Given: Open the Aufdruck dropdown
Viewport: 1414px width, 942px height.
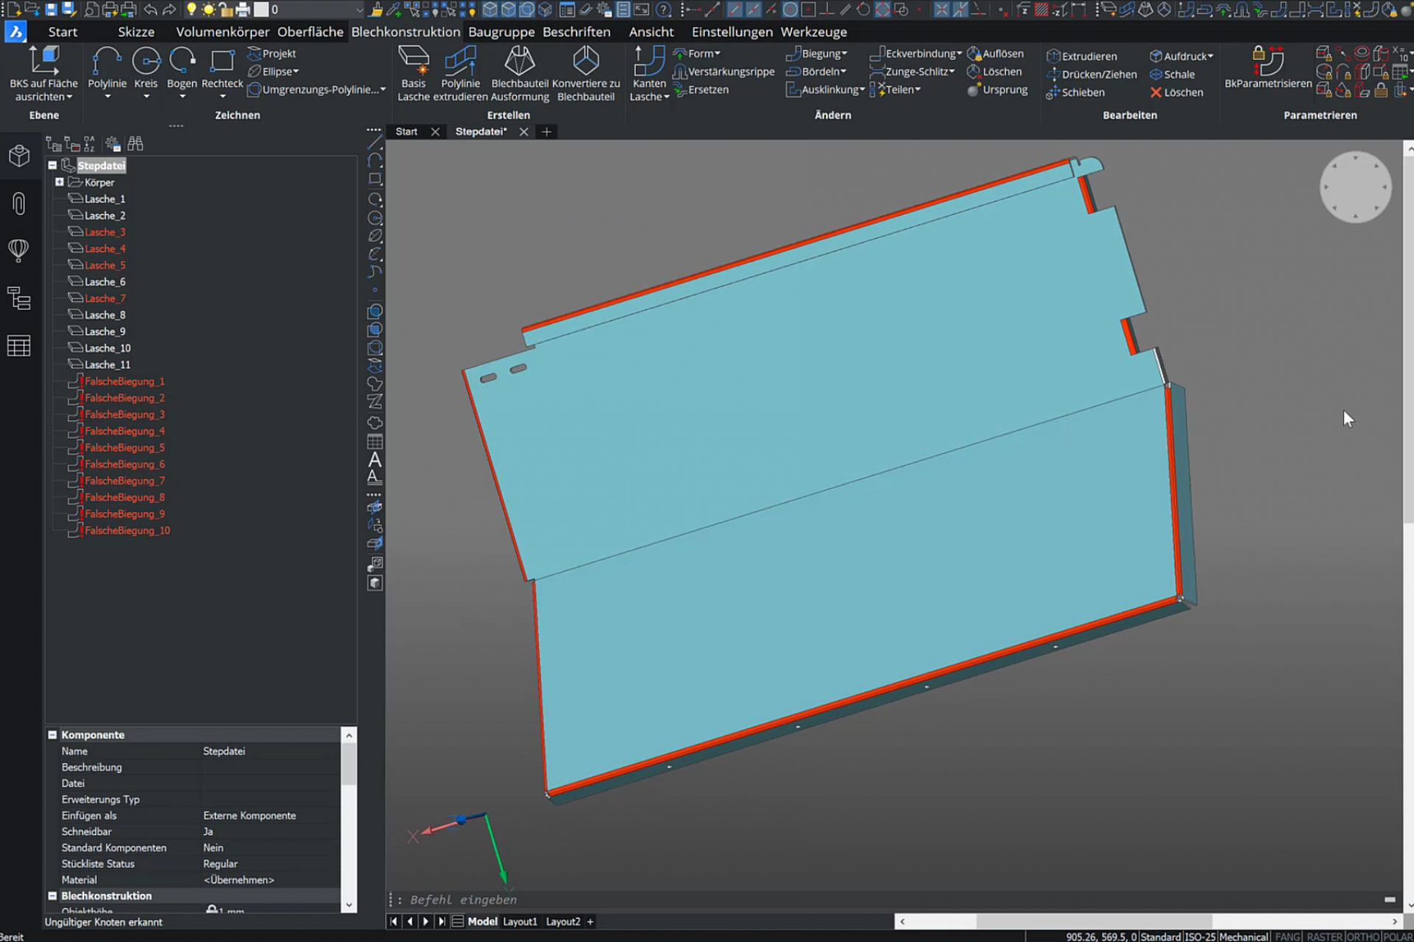Looking at the screenshot, I should tap(1181, 56).
